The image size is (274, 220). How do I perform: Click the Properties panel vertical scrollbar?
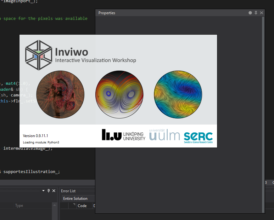[263, 115]
